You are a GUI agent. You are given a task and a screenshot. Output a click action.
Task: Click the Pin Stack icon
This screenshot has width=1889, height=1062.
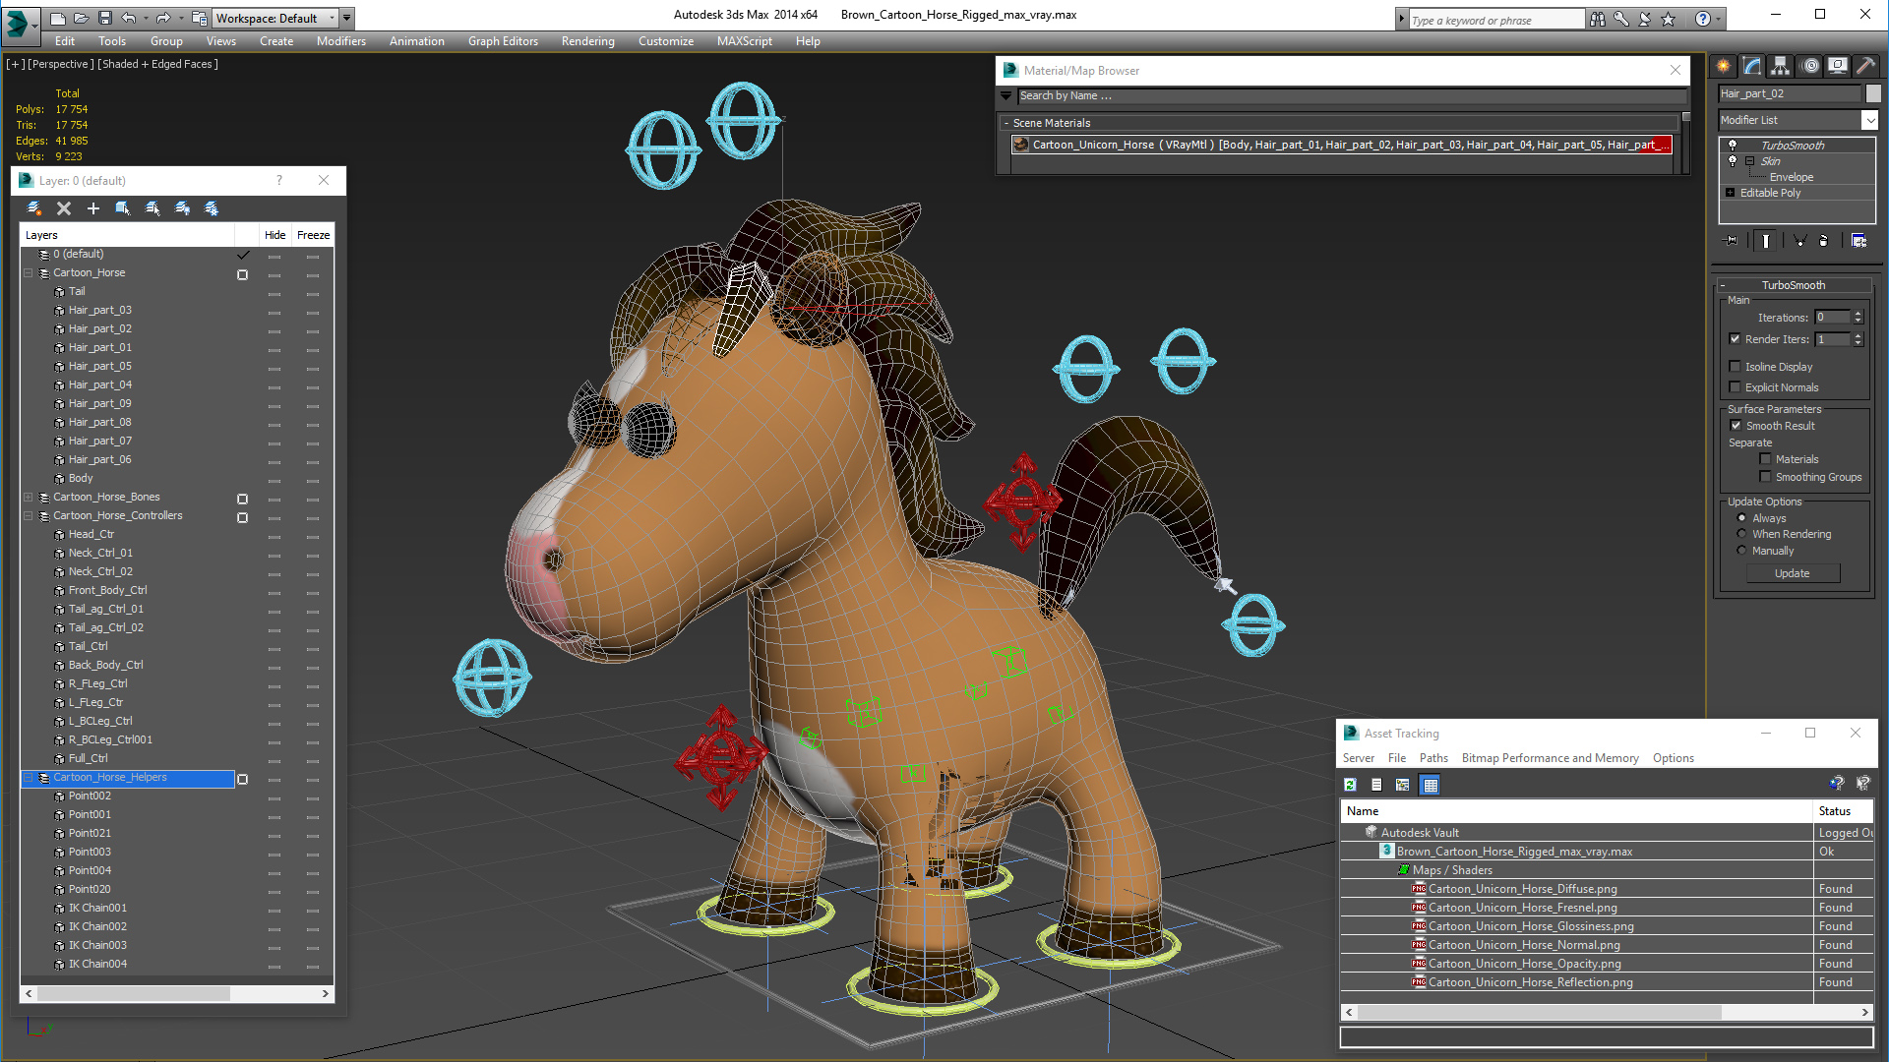1732,241
